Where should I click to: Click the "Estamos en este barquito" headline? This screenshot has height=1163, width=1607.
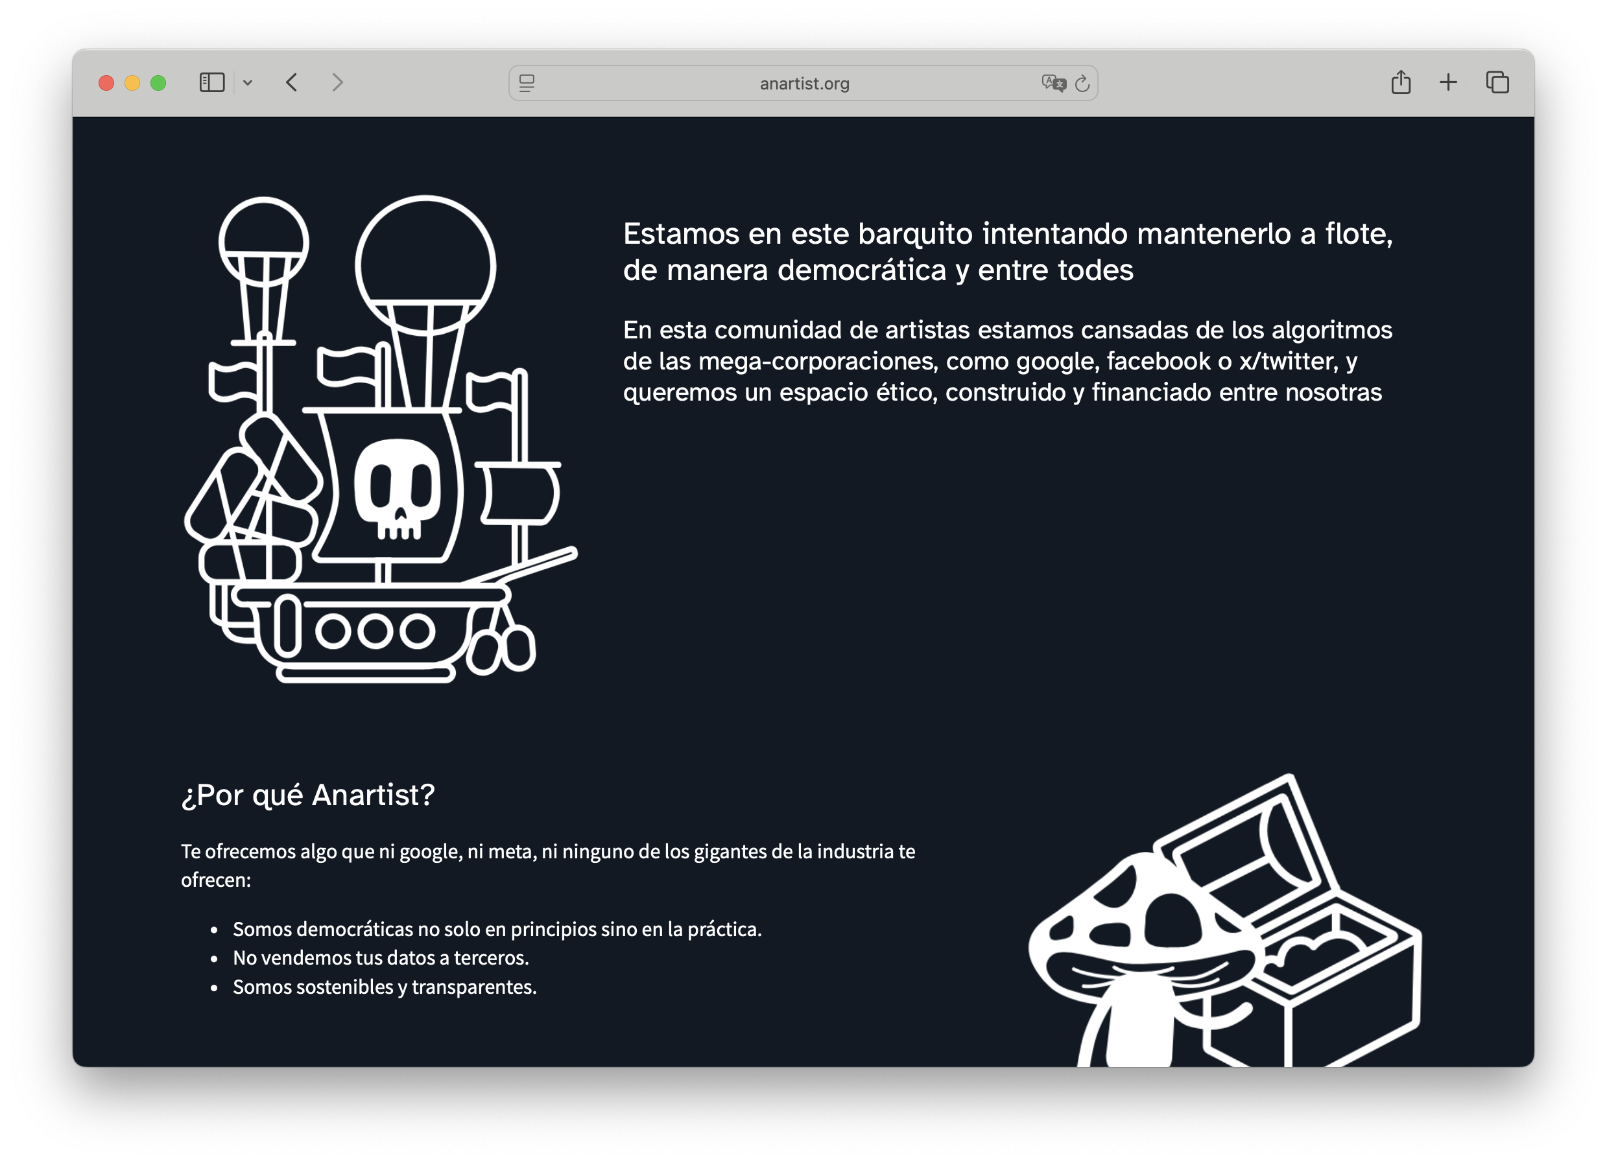tap(1008, 252)
